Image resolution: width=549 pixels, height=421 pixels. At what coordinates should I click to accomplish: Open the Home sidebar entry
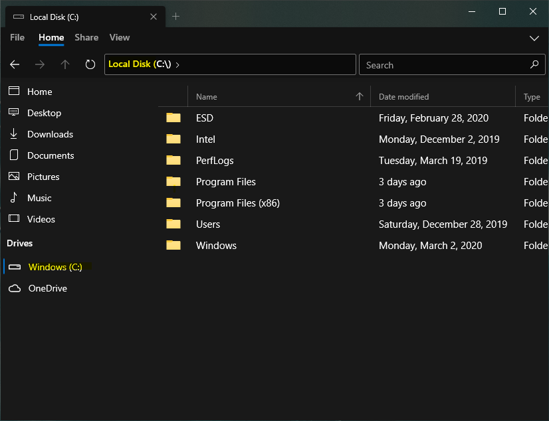click(40, 92)
